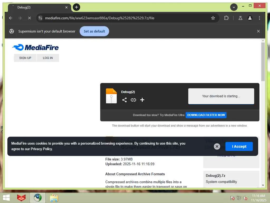
Task: Close the cookie notice with X
Action: [217, 146]
